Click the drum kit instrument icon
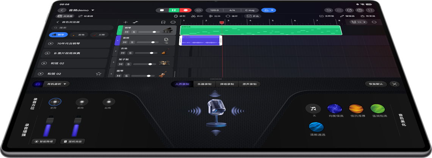The width and height of the screenshot is (432, 158). 164,63
